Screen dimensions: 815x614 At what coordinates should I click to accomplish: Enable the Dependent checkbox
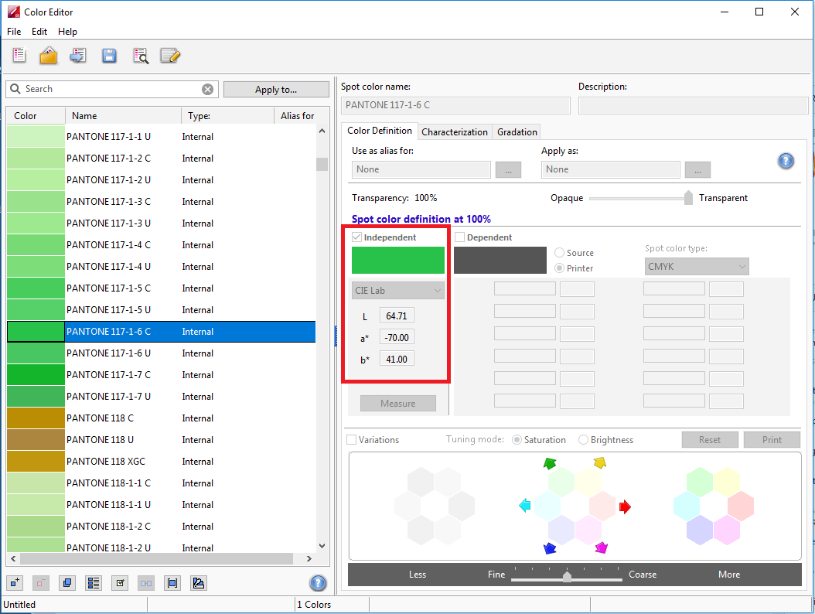[459, 237]
